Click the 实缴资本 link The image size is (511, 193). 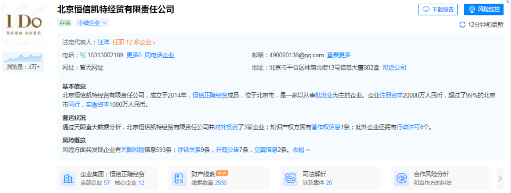97,105
